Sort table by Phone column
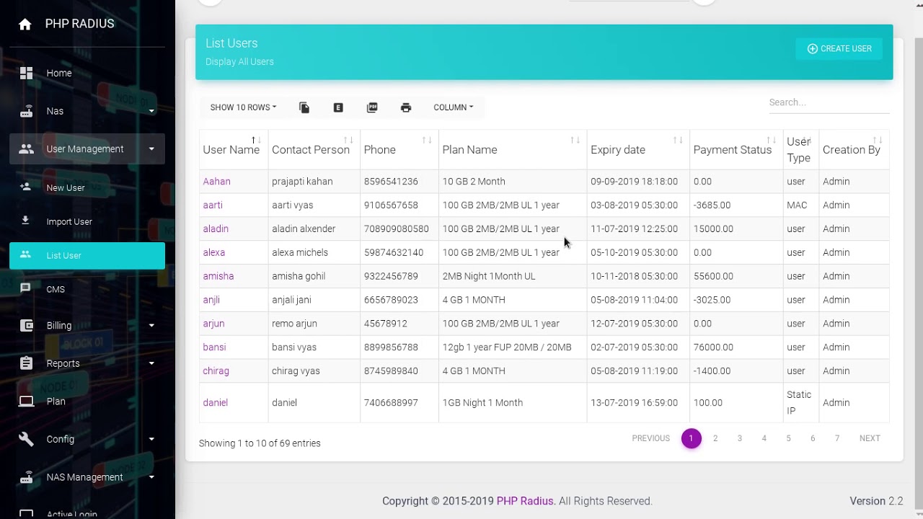Image resolution: width=923 pixels, height=519 pixels. point(399,149)
